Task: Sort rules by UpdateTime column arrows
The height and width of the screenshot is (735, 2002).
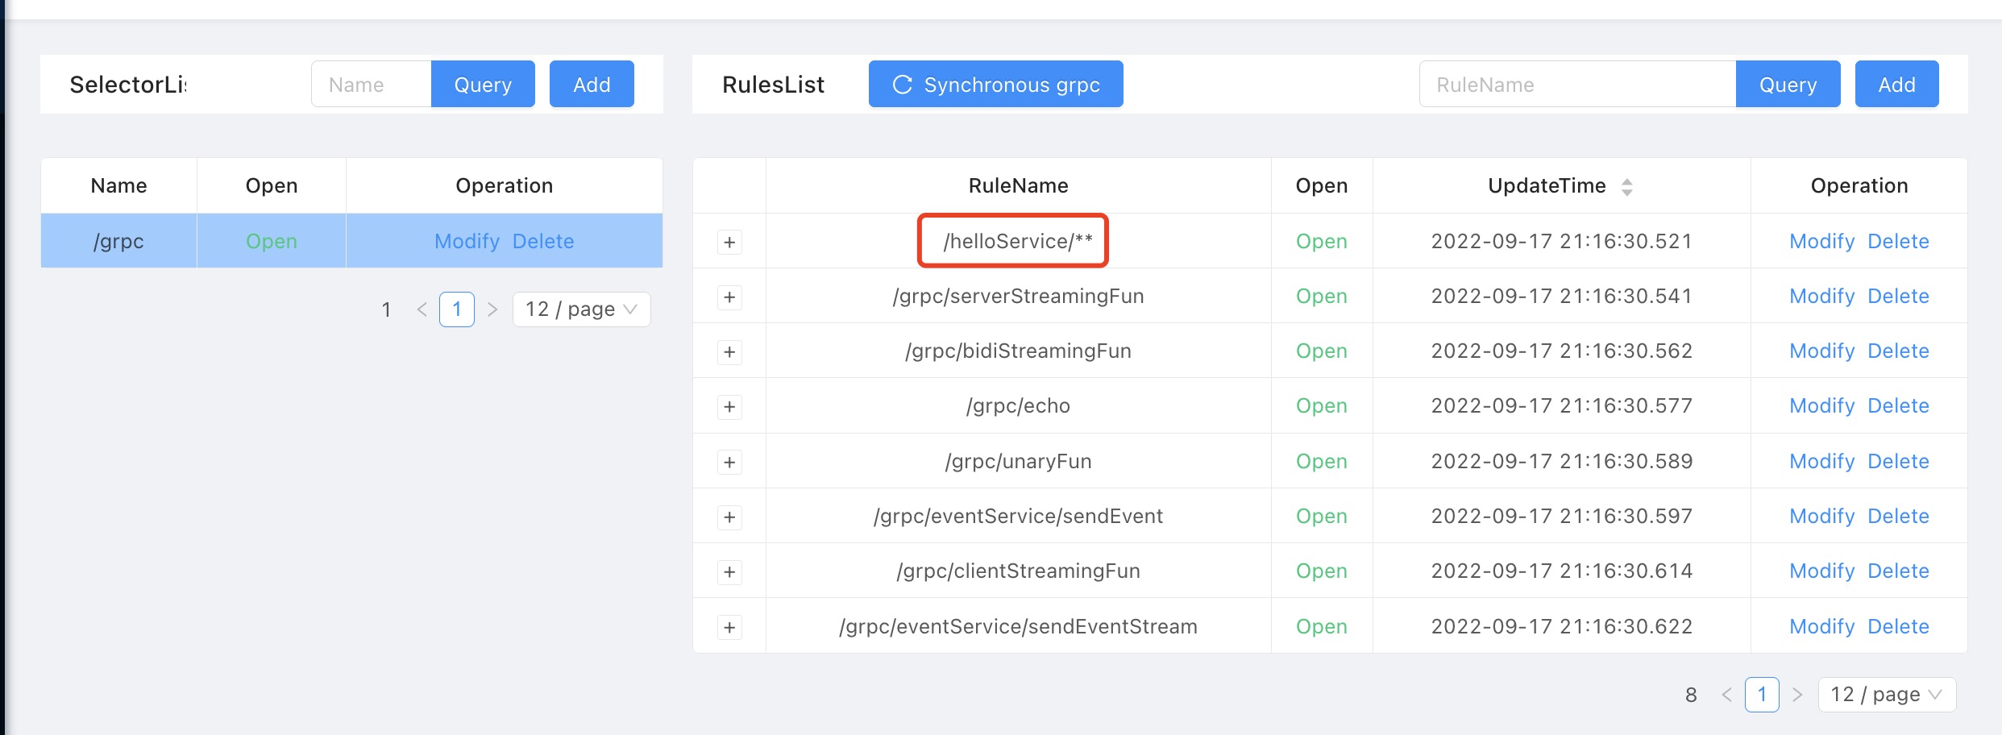Action: (x=1627, y=186)
